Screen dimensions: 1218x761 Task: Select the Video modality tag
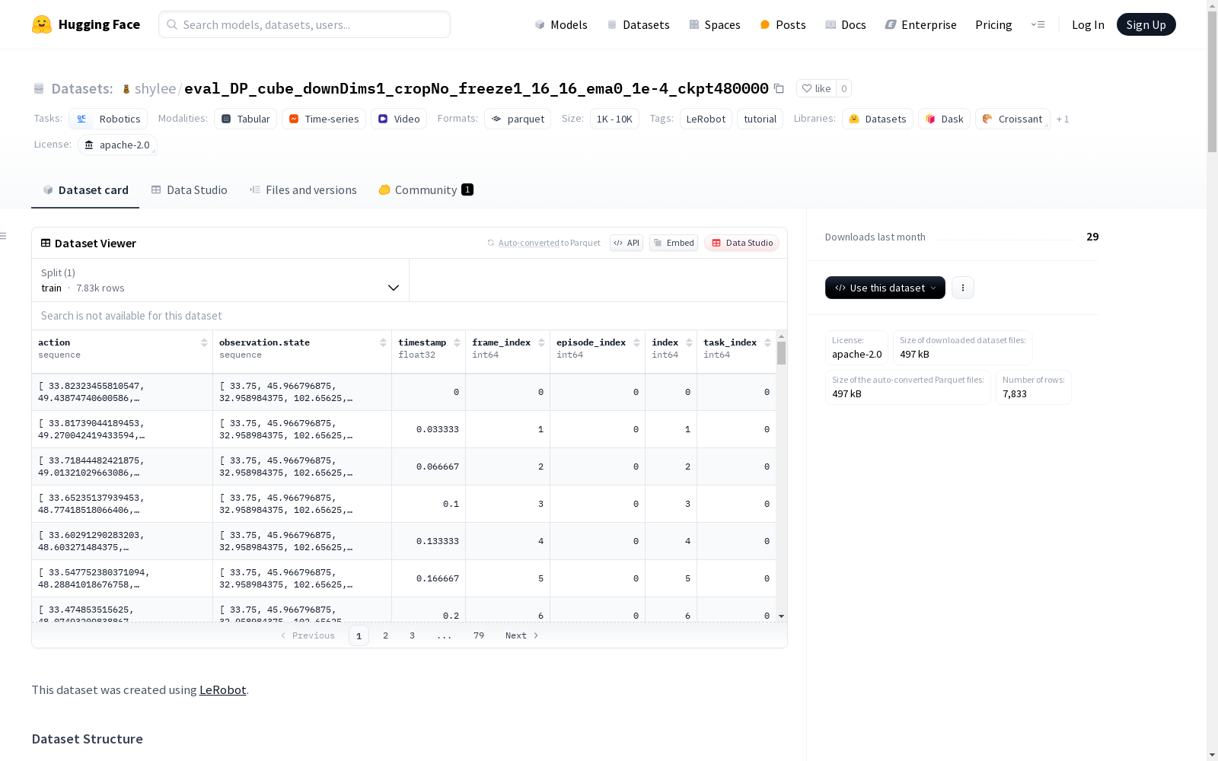coord(399,119)
